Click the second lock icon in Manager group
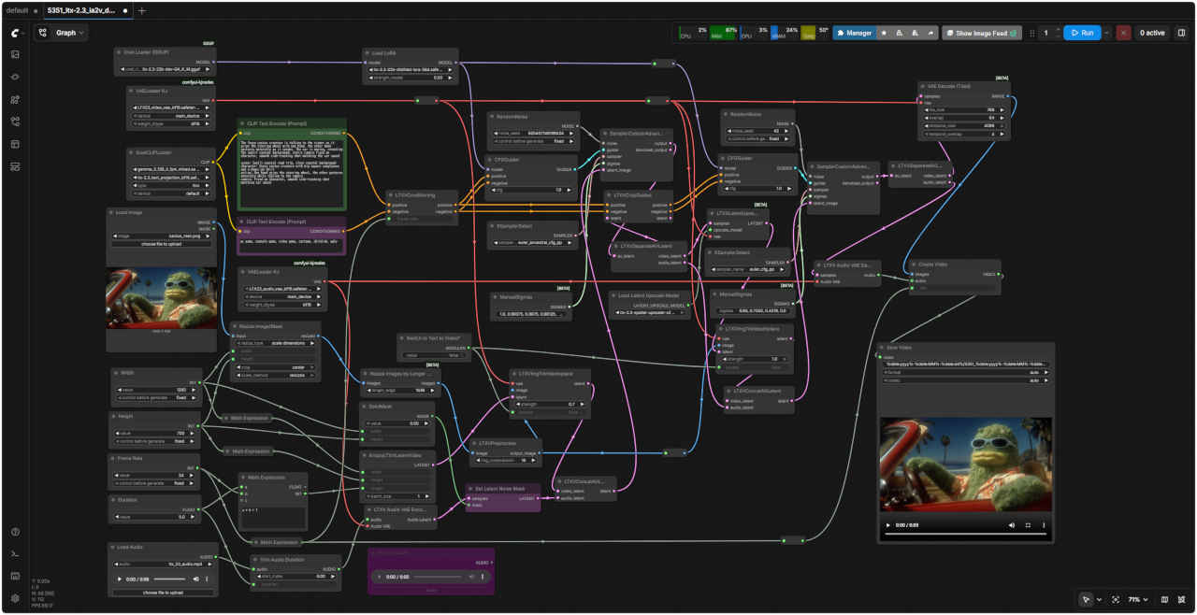This screenshot has width=1197, height=615. coord(916,33)
